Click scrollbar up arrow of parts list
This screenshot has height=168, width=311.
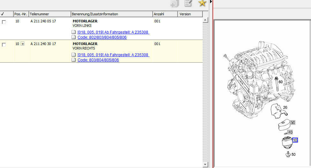point(205,20)
